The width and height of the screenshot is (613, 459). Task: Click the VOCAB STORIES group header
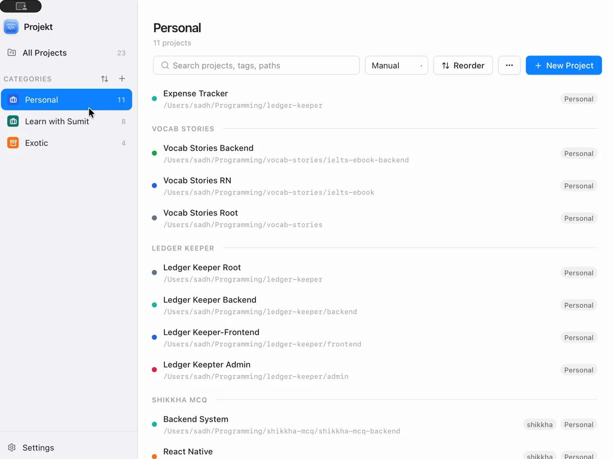[x=183, y=129]
